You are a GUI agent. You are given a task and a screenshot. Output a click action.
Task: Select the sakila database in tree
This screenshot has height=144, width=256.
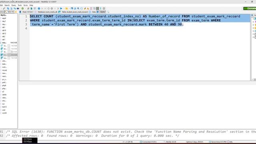point(4,95)
